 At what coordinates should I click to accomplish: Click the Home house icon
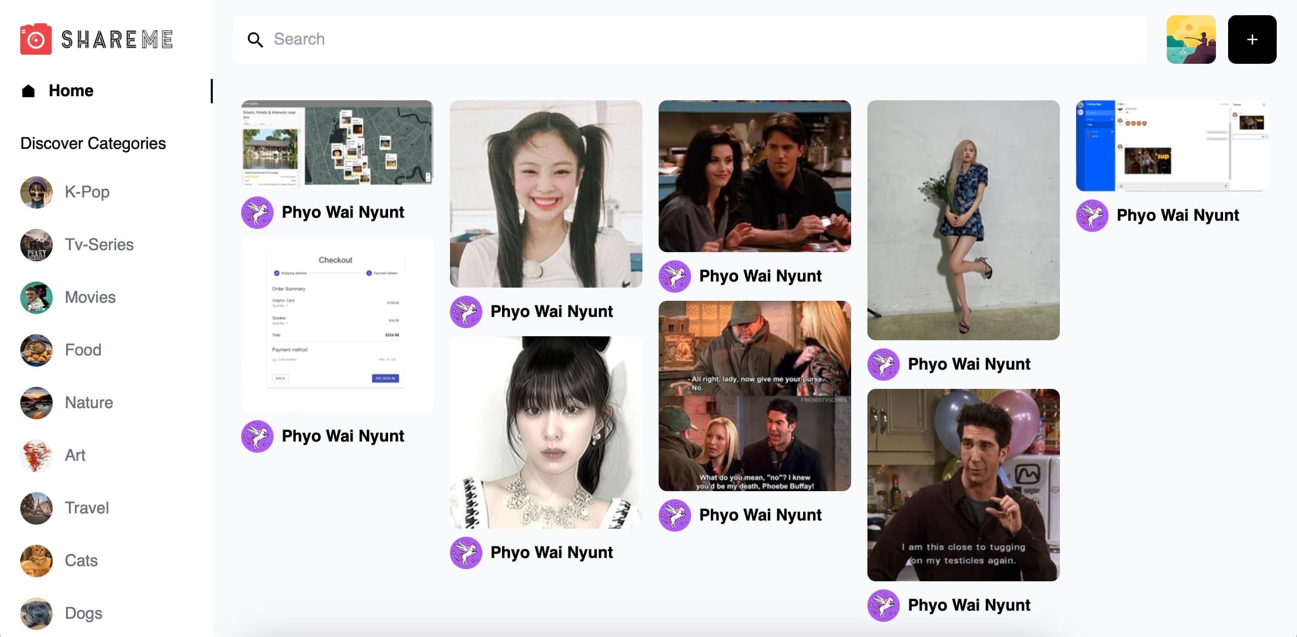point(28,91)
